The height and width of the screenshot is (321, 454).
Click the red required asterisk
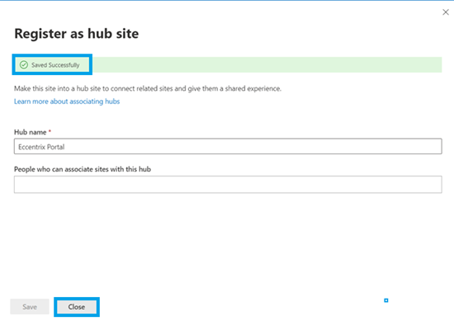(50, 131)
